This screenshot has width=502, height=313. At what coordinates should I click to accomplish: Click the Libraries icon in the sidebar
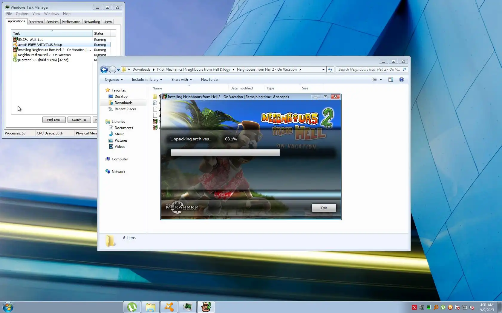(108, 122)
